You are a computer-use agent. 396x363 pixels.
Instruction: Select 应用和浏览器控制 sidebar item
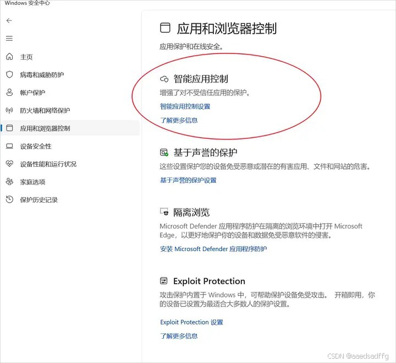click(x=70, y=128)
